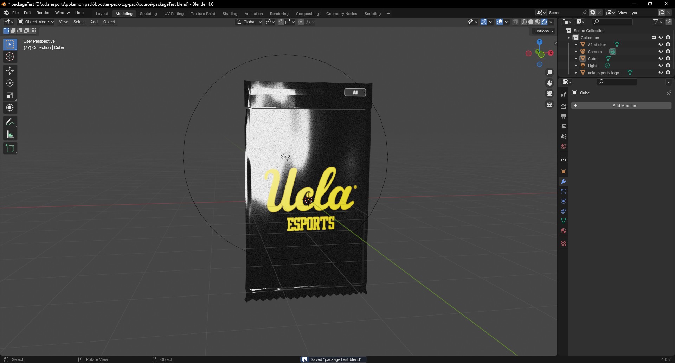Collapse the Collection in the outliner
The height and width of the screenshot is (363, 675).
pyautogui.click(x=569, y=38)
